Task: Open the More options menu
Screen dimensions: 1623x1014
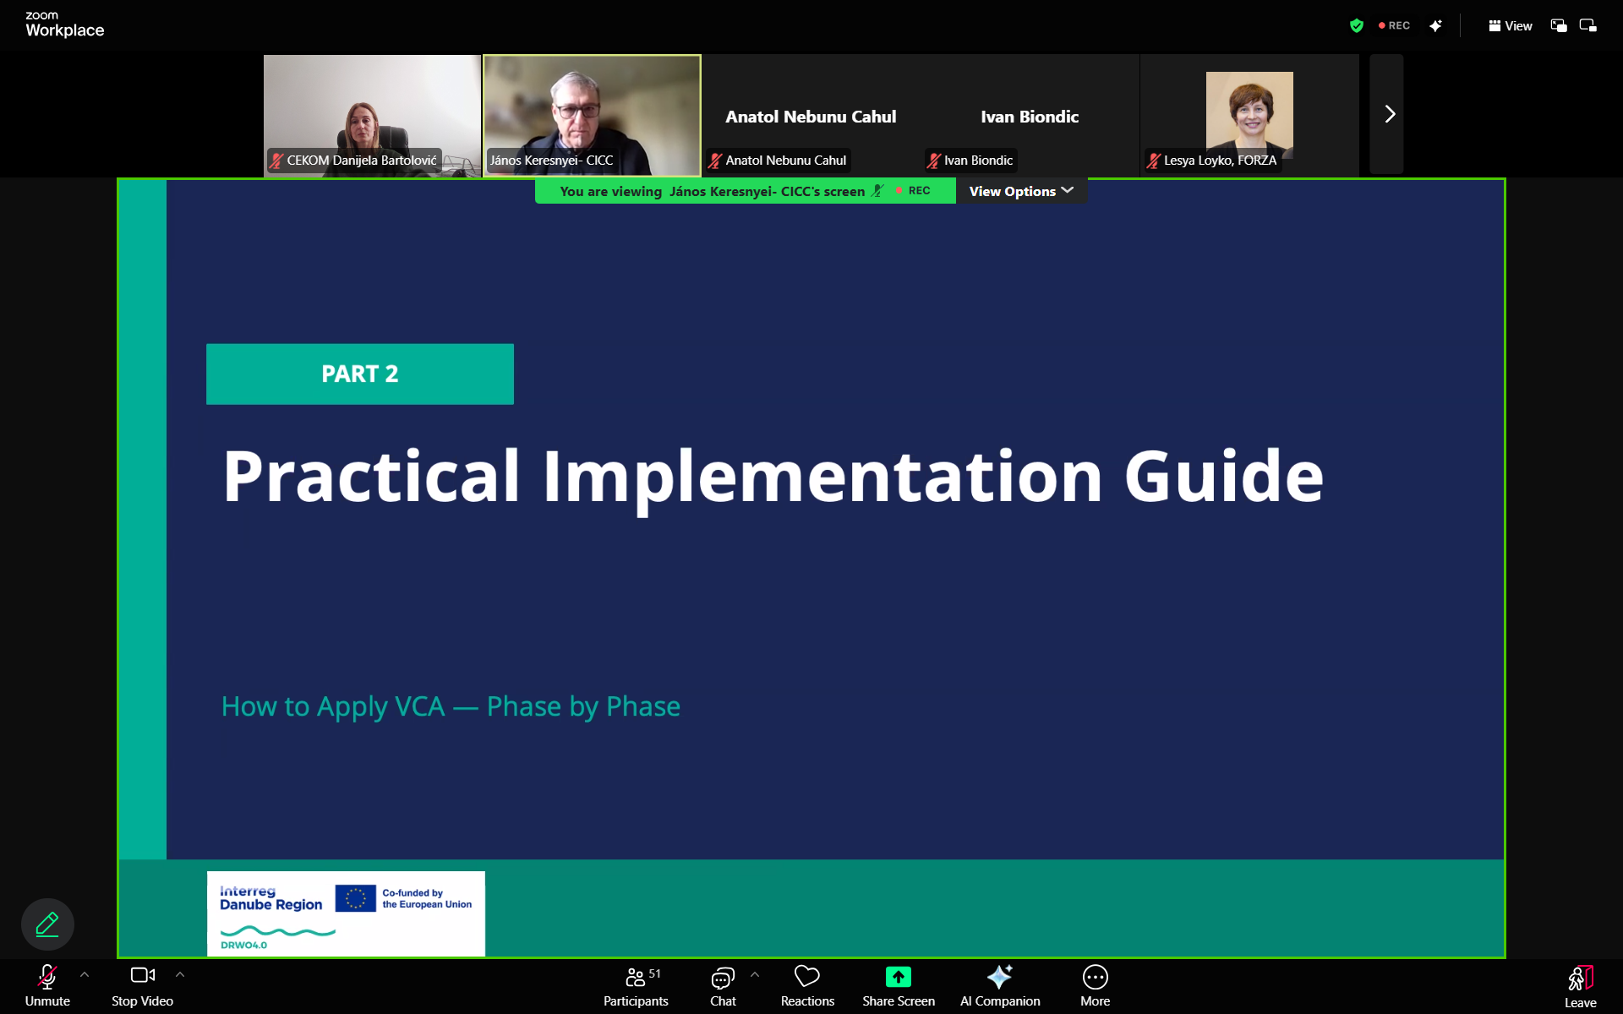Action: point(1095,985)
